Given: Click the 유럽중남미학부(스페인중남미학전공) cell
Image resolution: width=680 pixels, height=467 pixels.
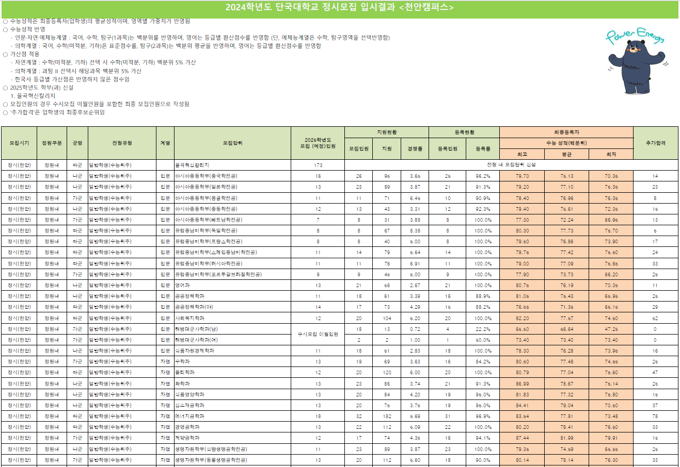Looking at the screenshot, I should (232, 253).
